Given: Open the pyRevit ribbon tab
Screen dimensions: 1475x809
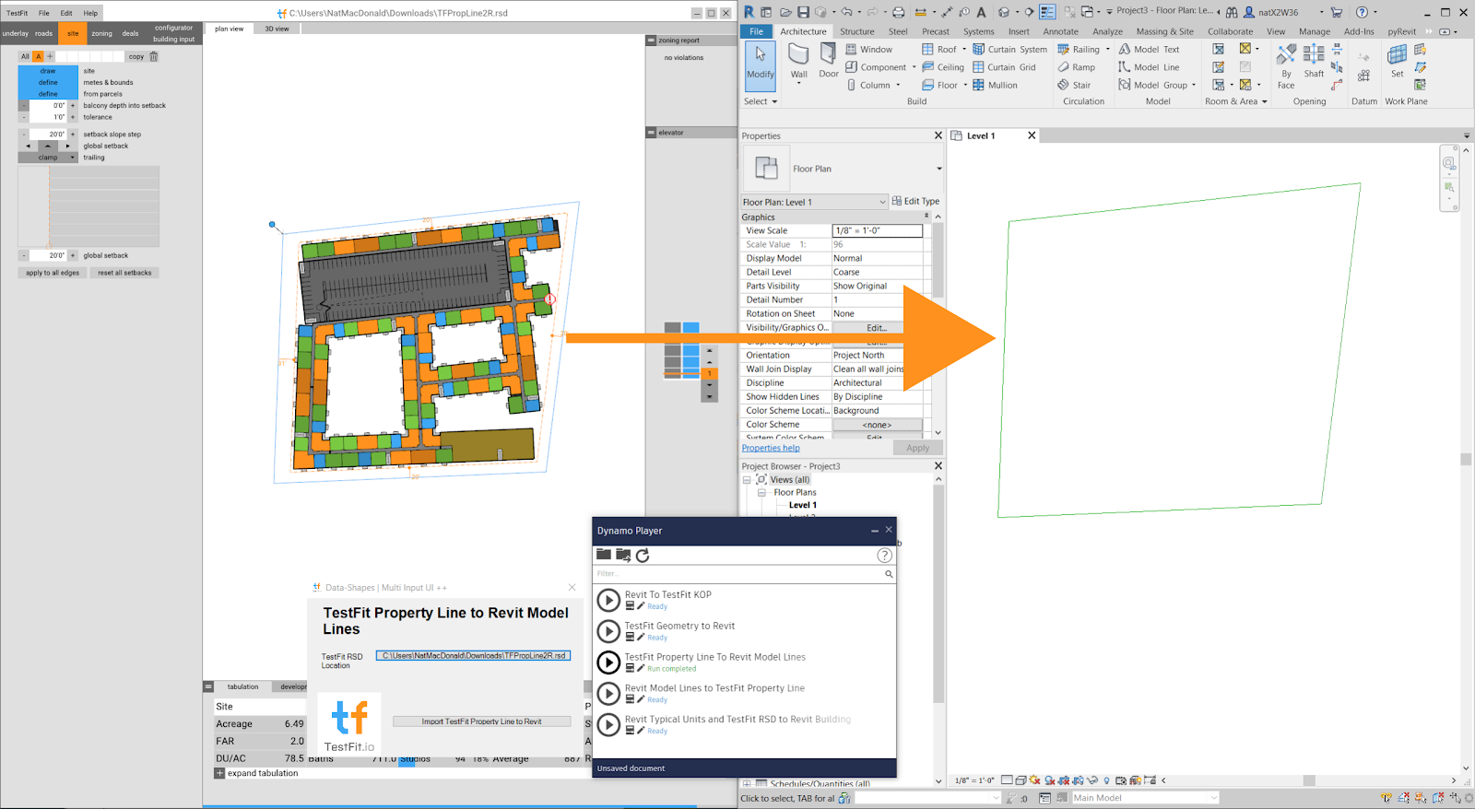Looking at the screenshot, I should pyautogui.click(x=1401, y=31).
